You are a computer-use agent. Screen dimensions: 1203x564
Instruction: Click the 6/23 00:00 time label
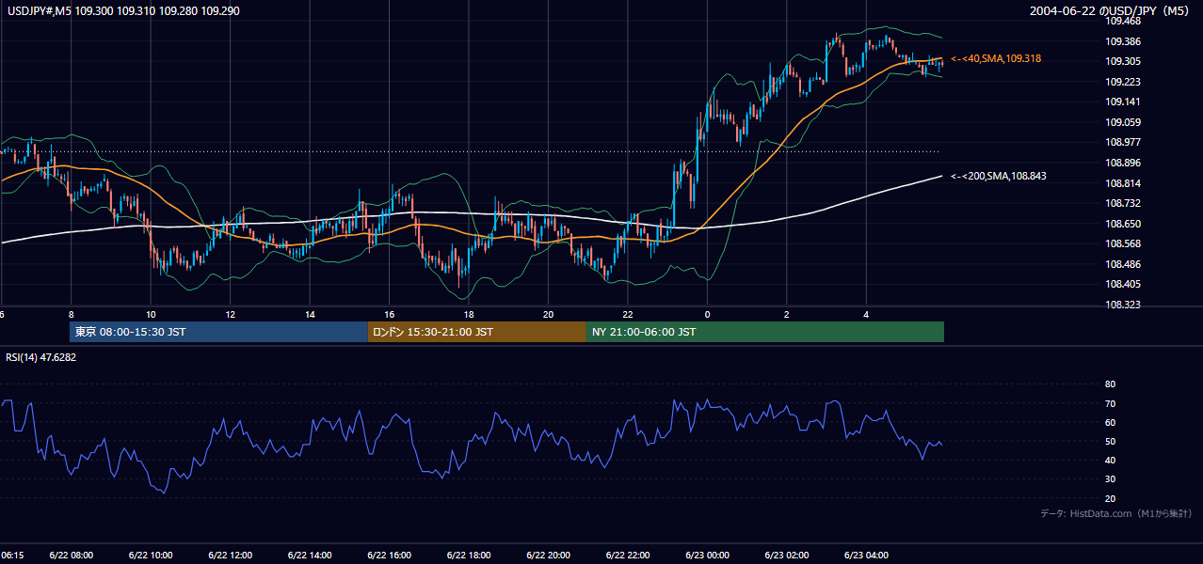(x=707, y=555)
